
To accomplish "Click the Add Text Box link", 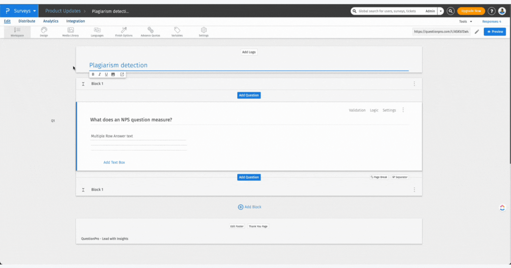I will (x=114, y=163).
